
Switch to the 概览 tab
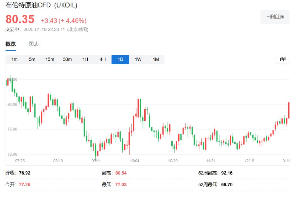click(x=11, y=44)
